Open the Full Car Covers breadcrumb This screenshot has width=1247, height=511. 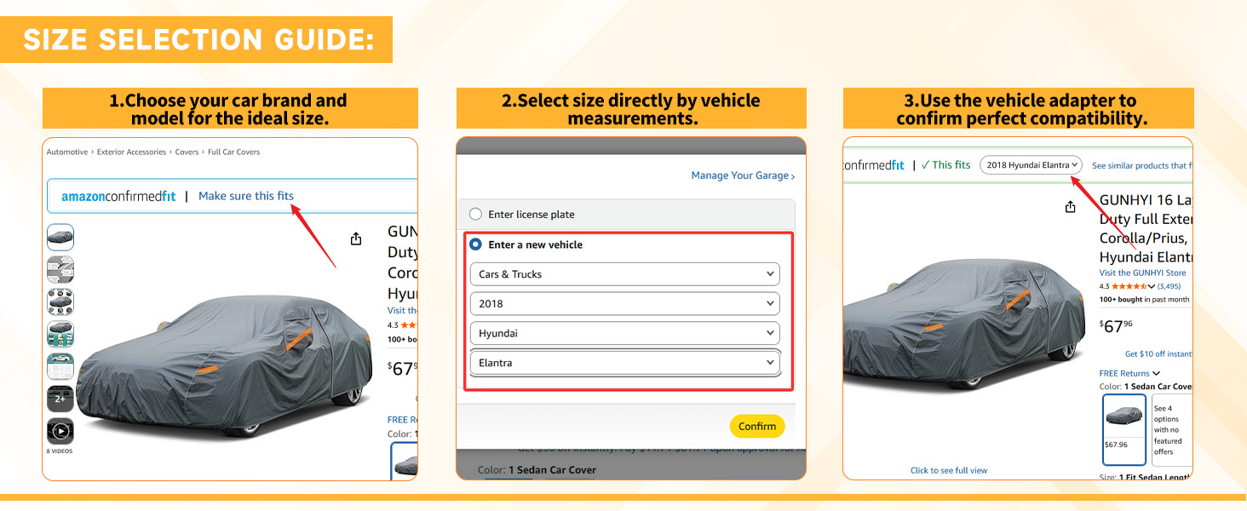(233, 152)
